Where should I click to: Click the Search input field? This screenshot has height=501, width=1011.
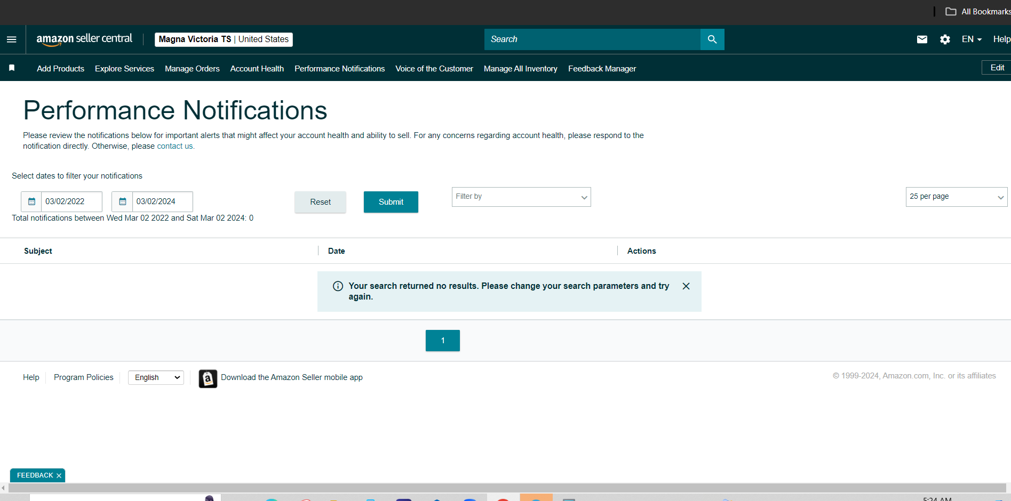[592, 39]
